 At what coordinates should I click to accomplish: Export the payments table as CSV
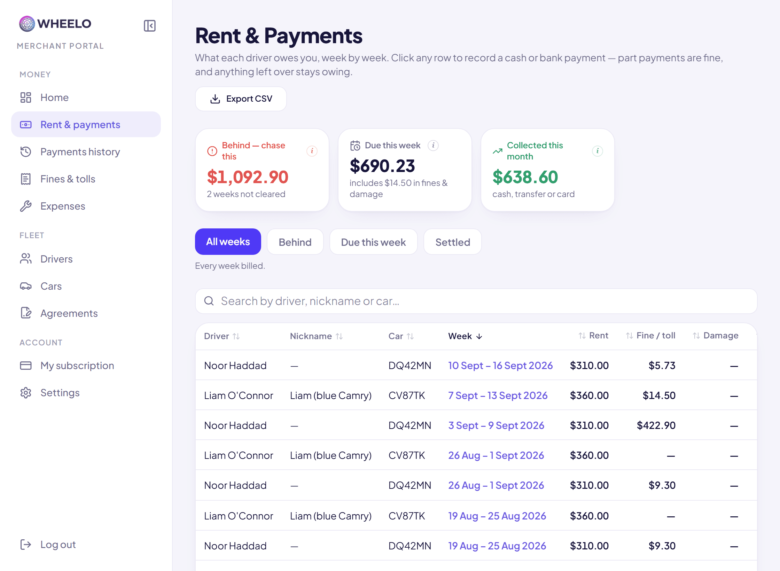click(241, 99)
